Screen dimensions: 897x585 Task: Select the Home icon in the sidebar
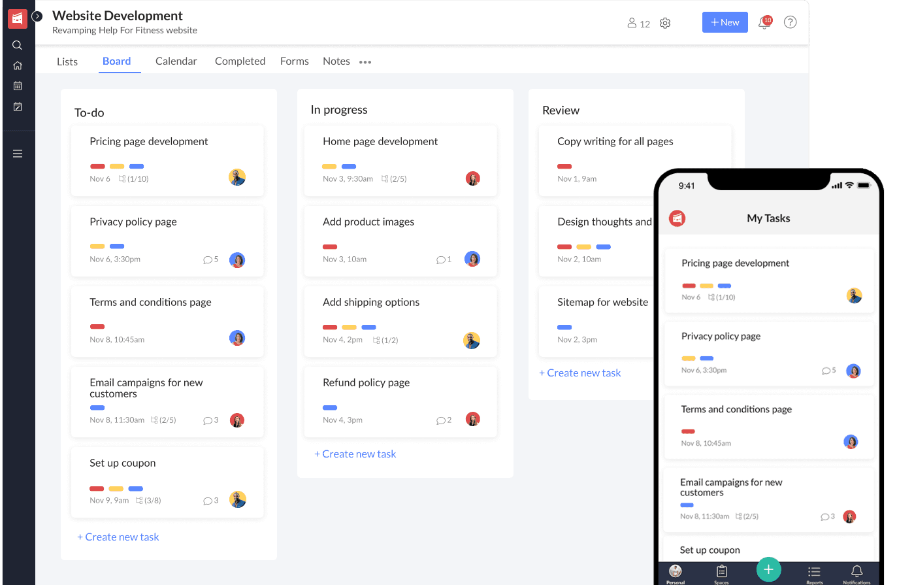click(x=17, y=65)
